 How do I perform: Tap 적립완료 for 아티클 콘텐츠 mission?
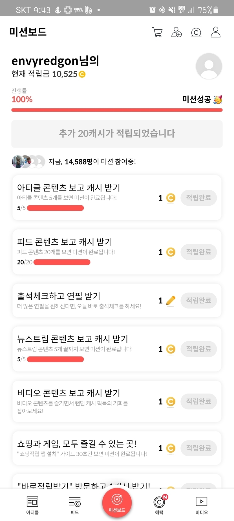point(198,198)
